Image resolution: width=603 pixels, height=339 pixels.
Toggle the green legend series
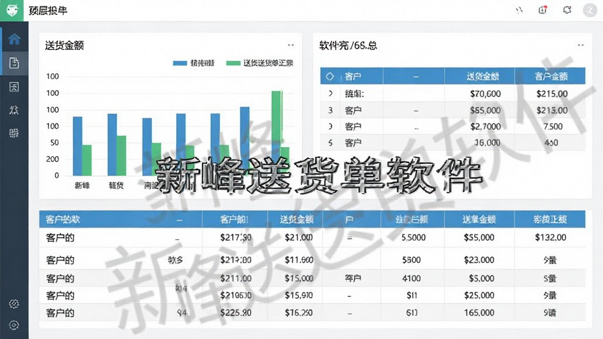pos(260,63)
